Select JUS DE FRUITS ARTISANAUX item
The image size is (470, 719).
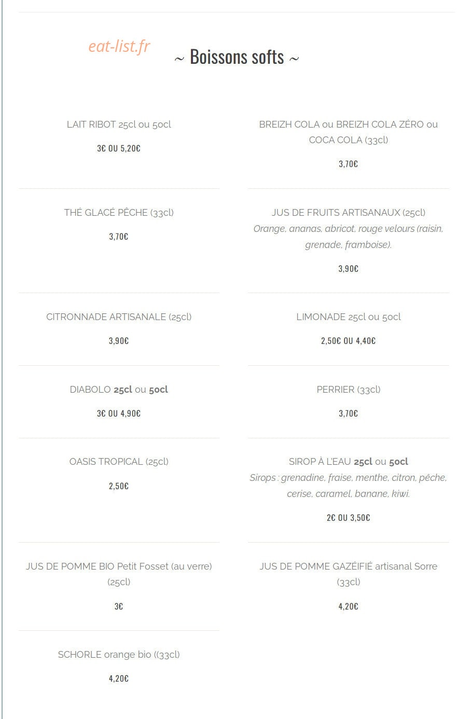(348, 213)
